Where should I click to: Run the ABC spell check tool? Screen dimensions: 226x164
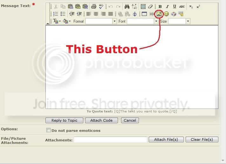click(101, 6)
